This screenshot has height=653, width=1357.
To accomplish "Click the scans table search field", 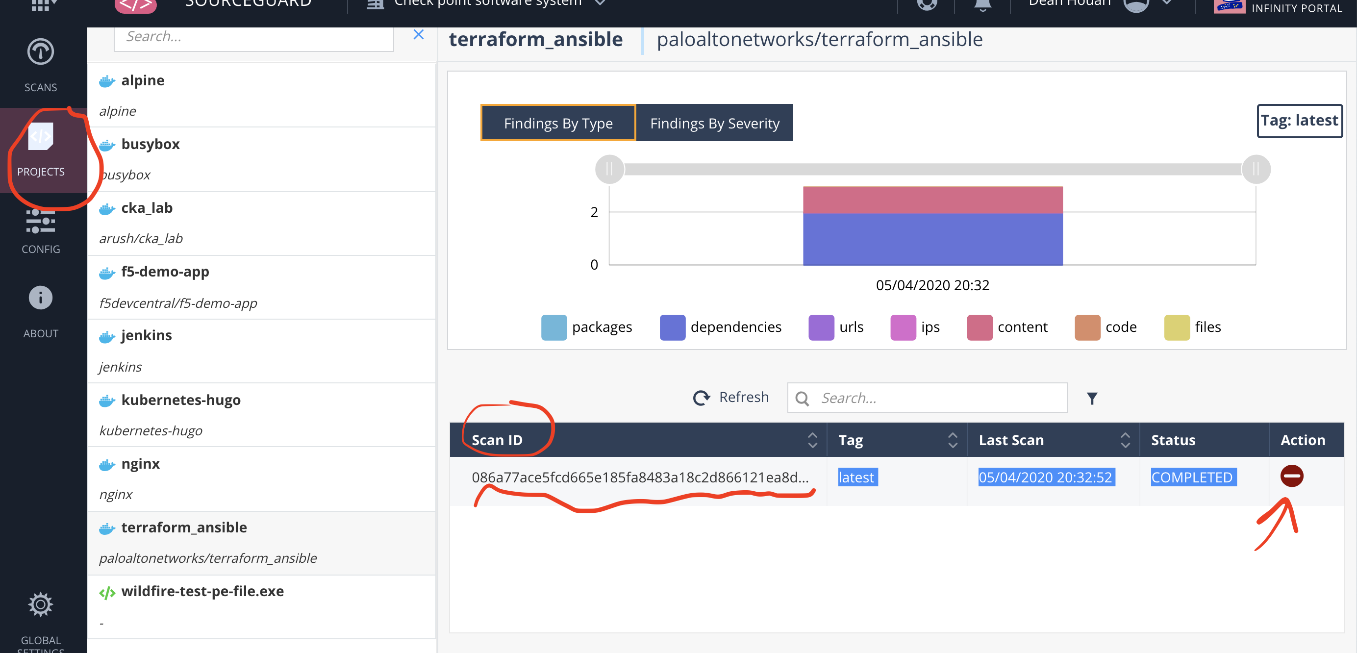I will pyautogui.click(x=938, y=398).
